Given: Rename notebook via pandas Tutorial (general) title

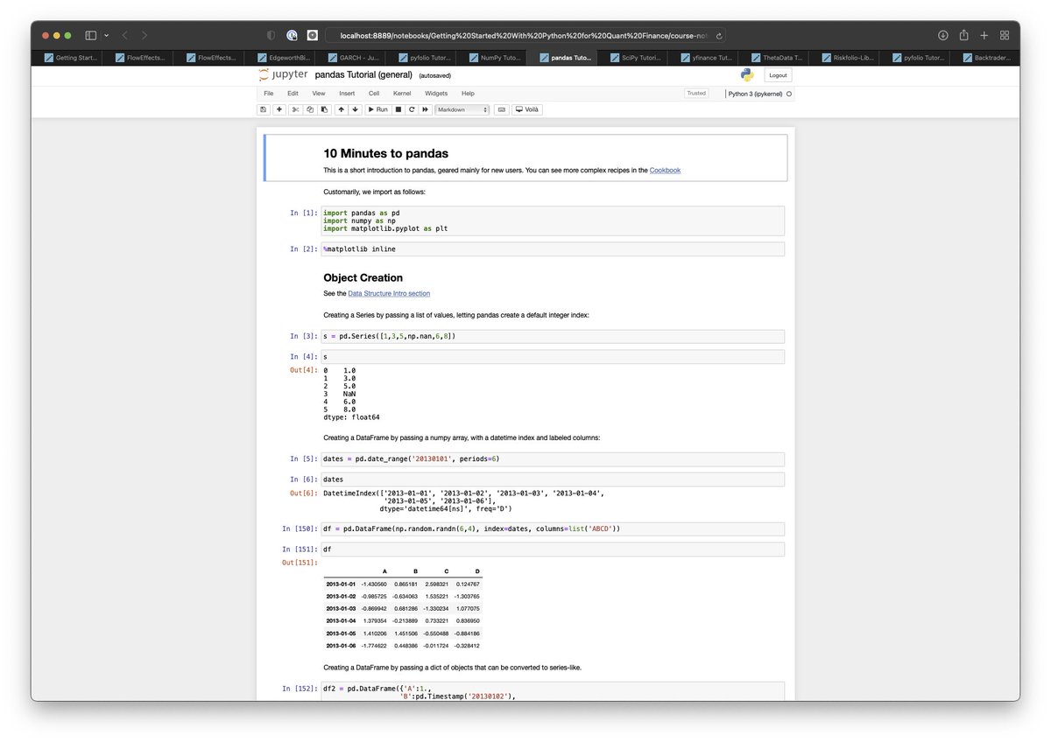Looking at the screenshot, I should 363,75.
